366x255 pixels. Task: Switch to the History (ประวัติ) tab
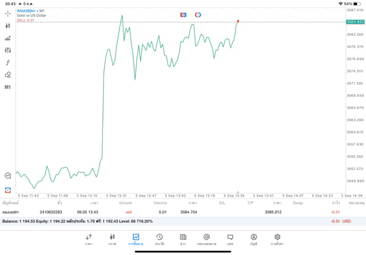(x=159, y=239)
